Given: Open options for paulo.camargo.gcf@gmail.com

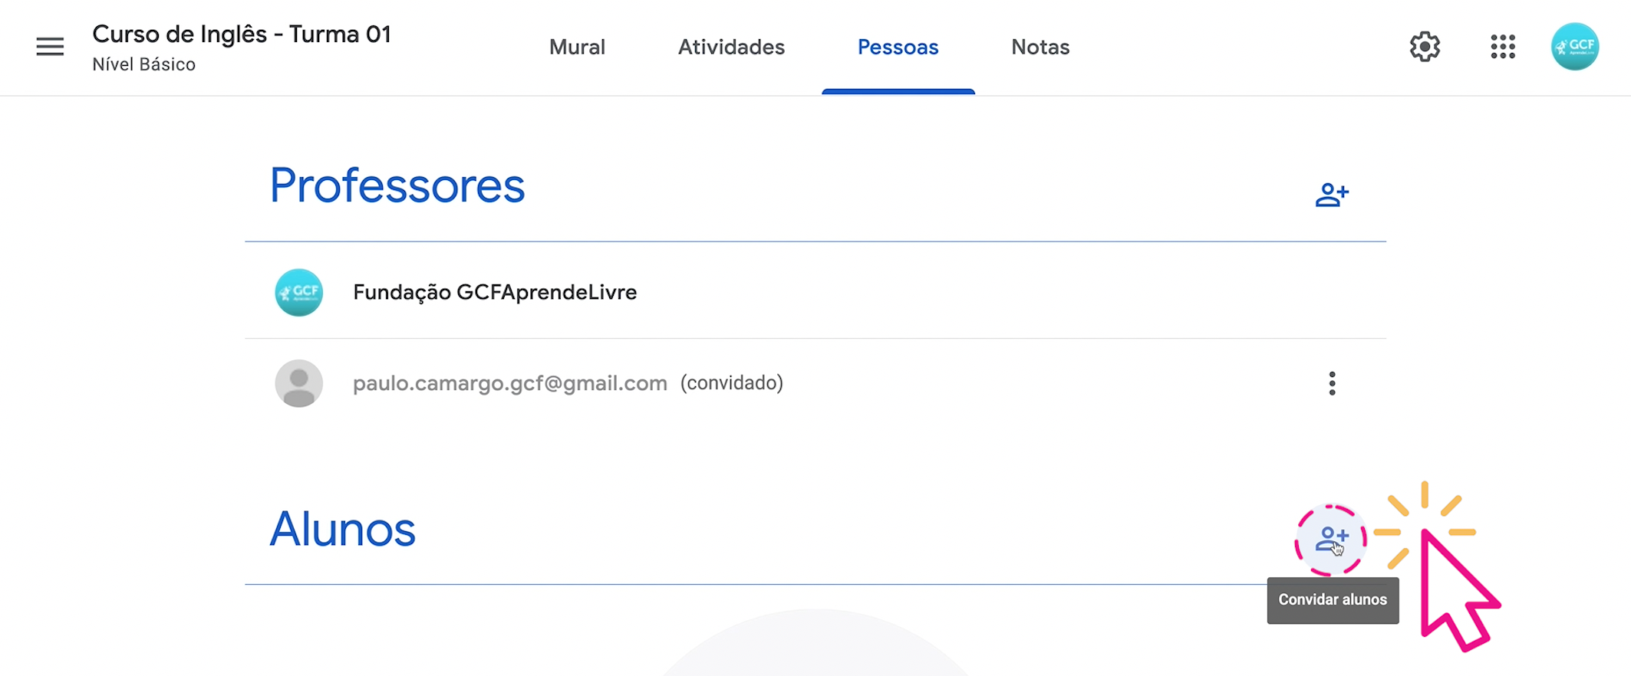Looking at the screenshot, I should click(1332, 383).
